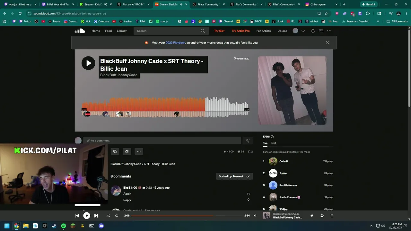Screen dimensions: 411x231
Task: Open All Bookmarks folder
Action: coord(397,21)
